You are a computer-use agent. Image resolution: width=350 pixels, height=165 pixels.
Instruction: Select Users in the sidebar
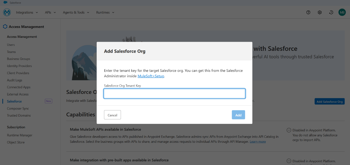[x=11, y=45]
